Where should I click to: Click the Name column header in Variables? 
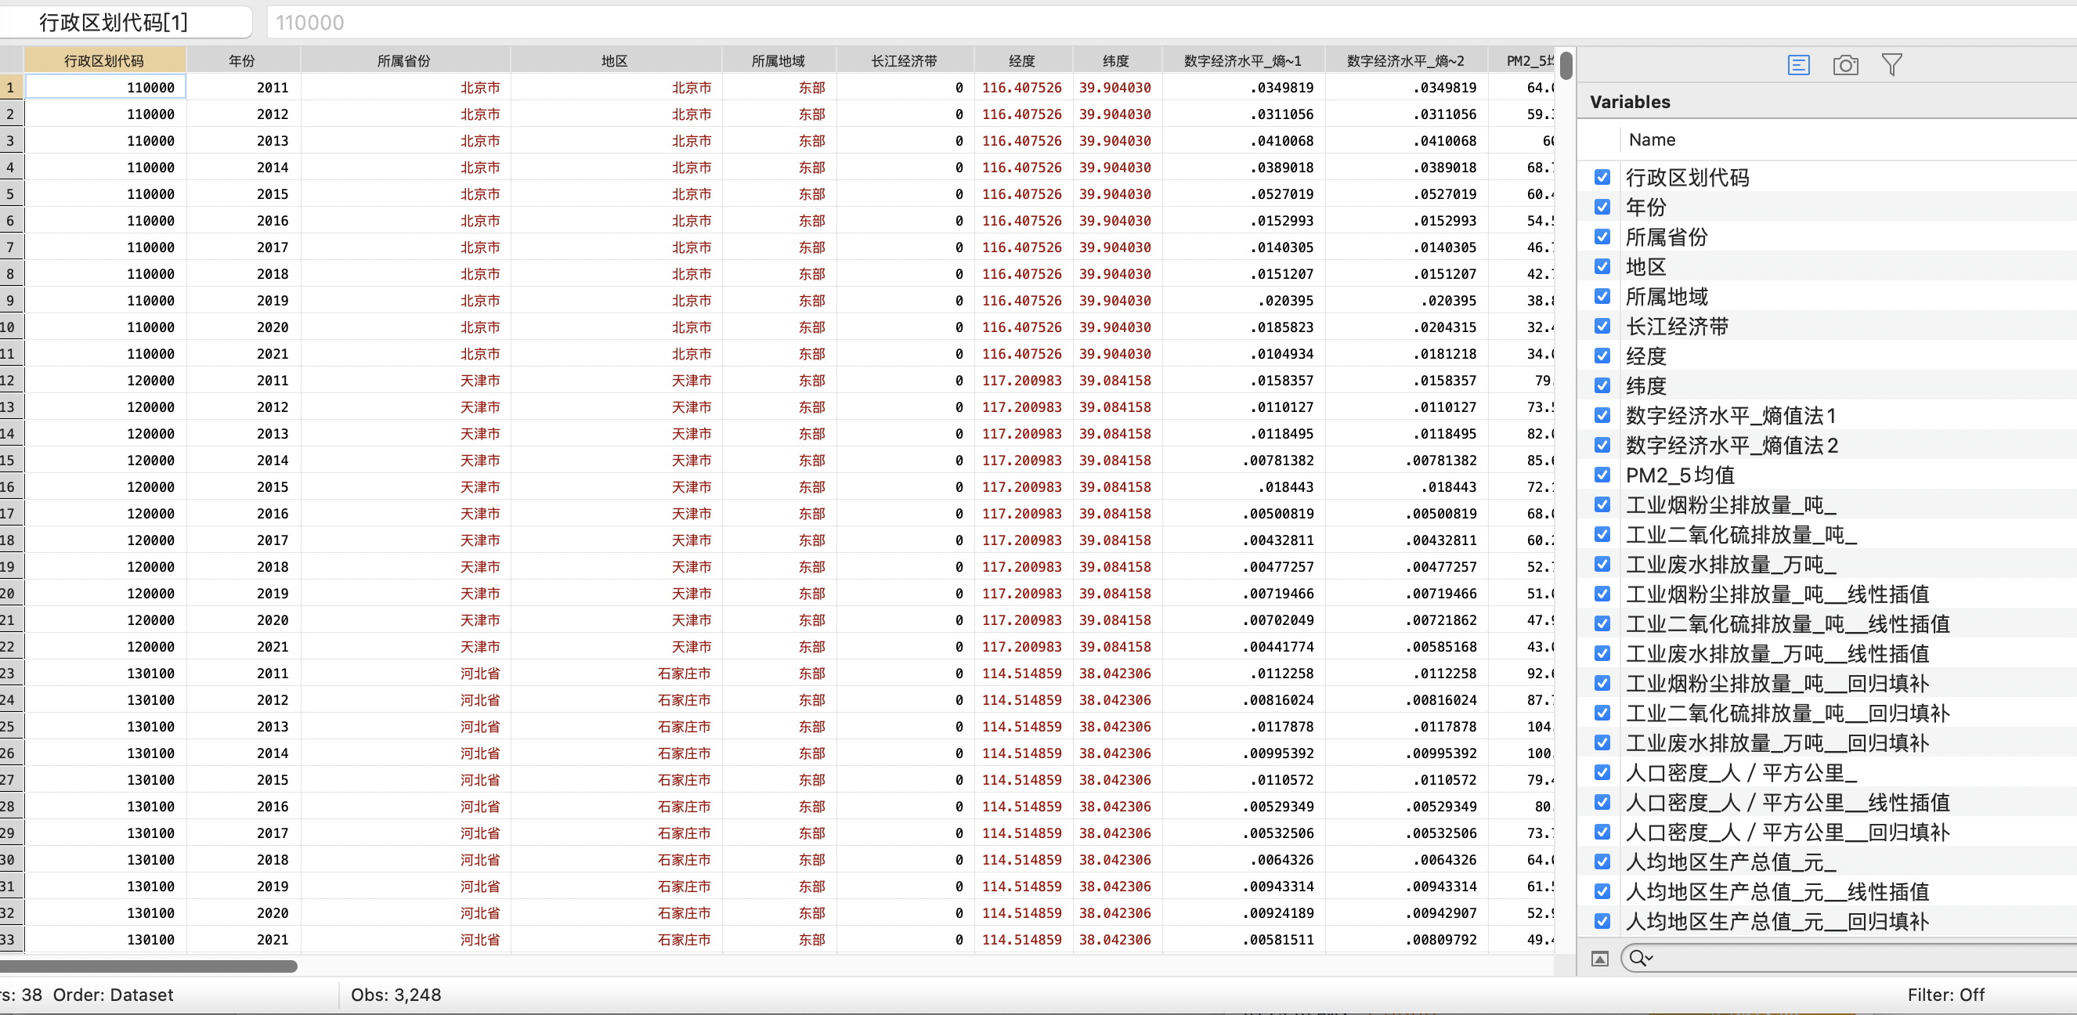(x=1651, y=139)
